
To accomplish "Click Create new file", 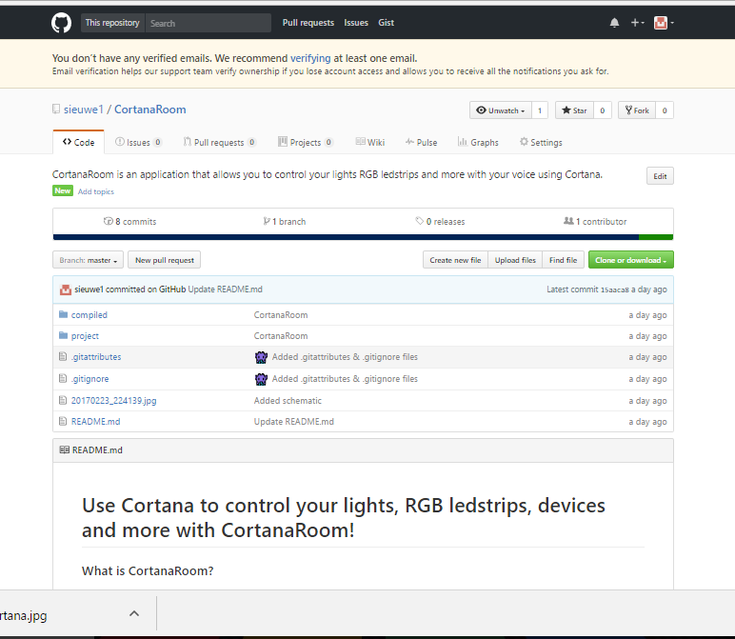I will [455, 260].
